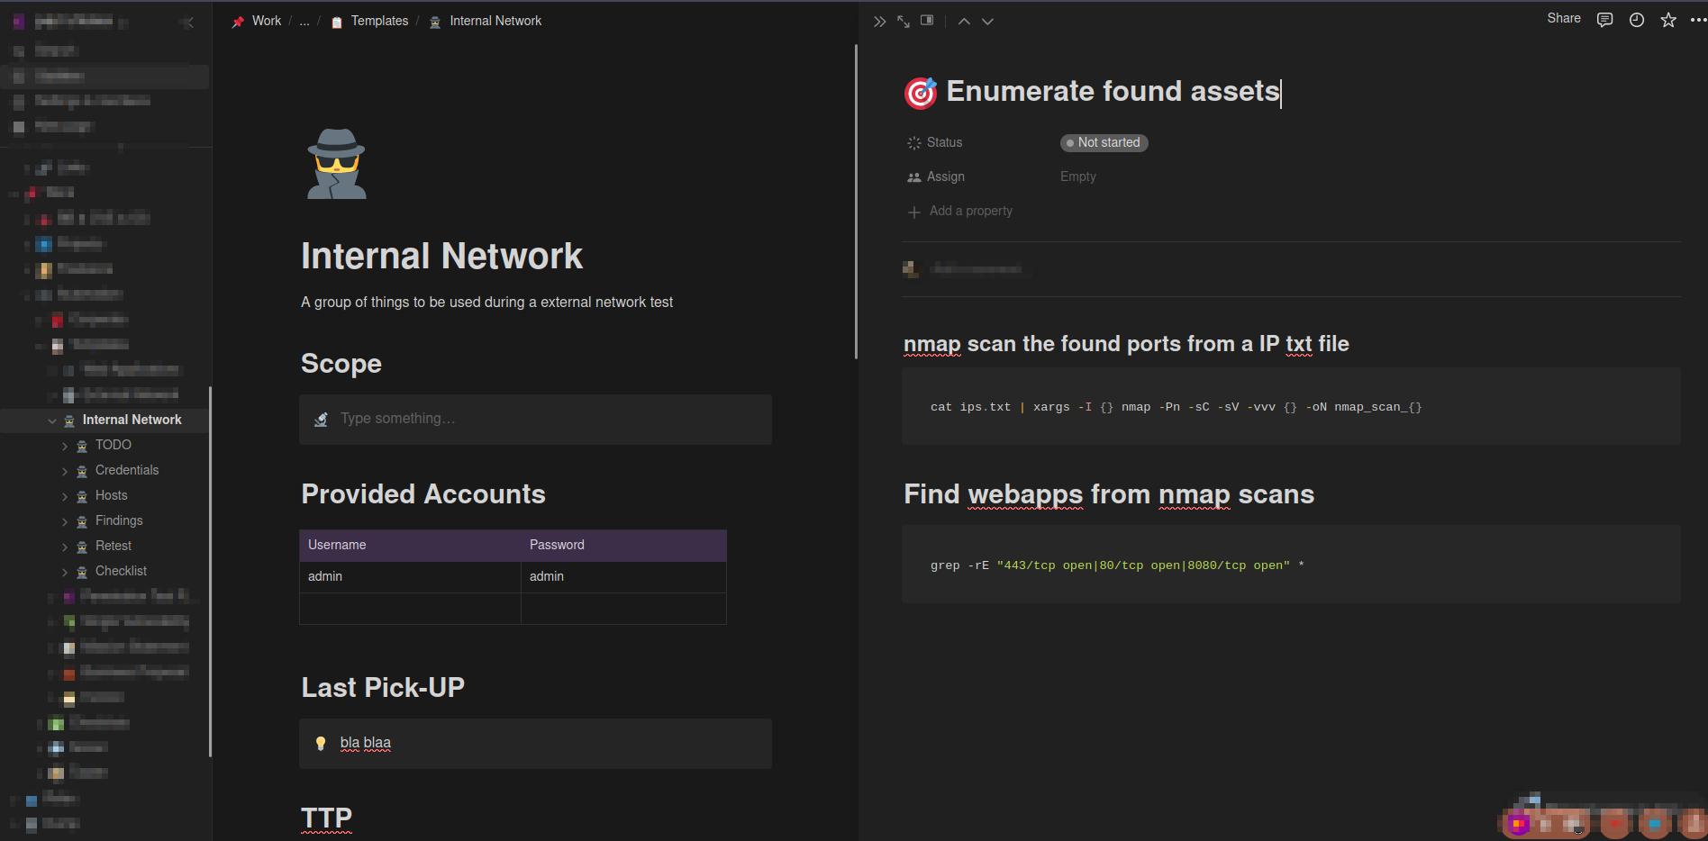
Task: View page updates history clock icon
Action: coord(1637,20)
